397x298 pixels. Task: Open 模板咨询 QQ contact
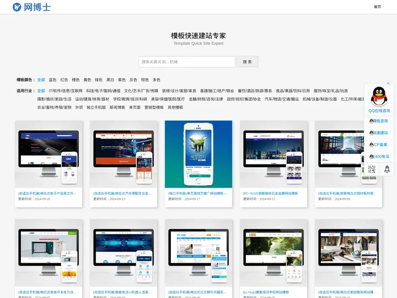pos(379,121)
